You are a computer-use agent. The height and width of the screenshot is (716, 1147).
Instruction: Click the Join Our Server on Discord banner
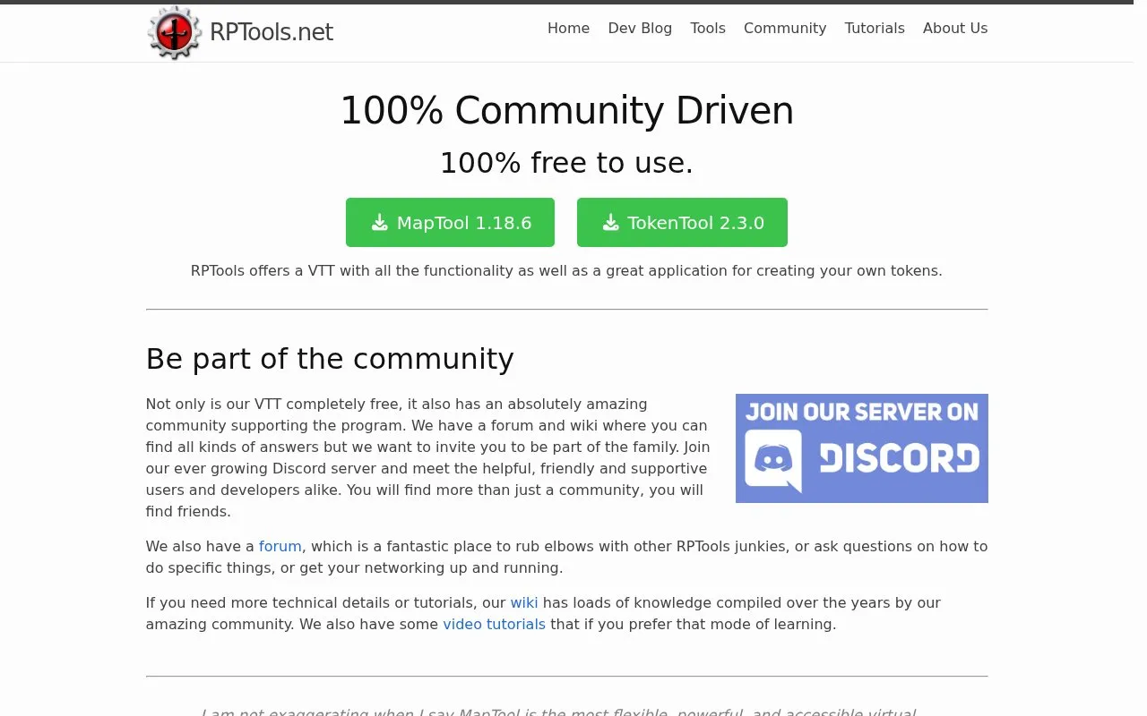coord(862,448)
